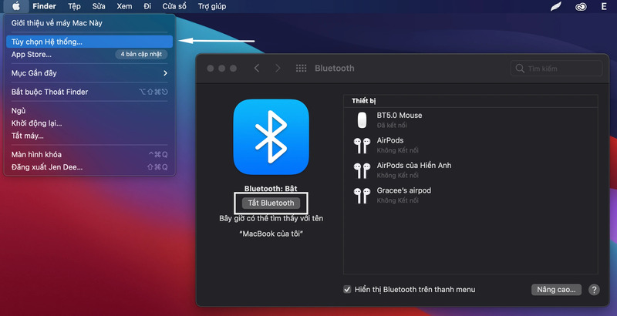This screenshot has height=316, width=617.
Task: Click the feather app icon in menu bar
Action: point(556,6)
